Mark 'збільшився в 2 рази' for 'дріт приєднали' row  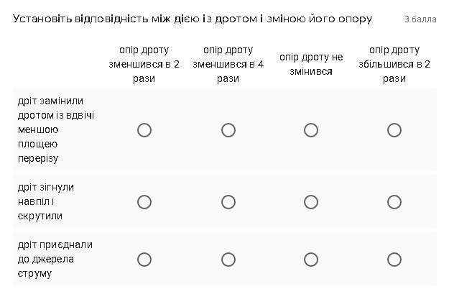[394, 260]
